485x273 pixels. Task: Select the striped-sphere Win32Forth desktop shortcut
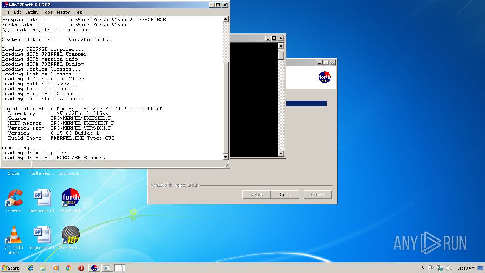point(70,238)
